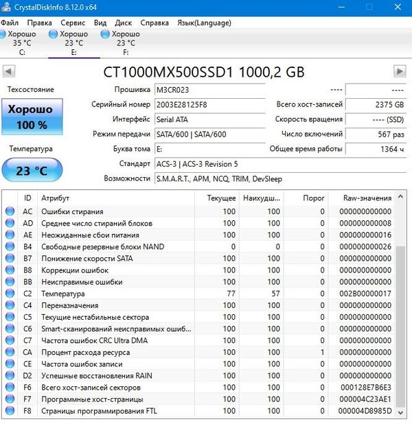Open the Вид menu
This screenshot has height=424, width=412.
coord(100,22)
